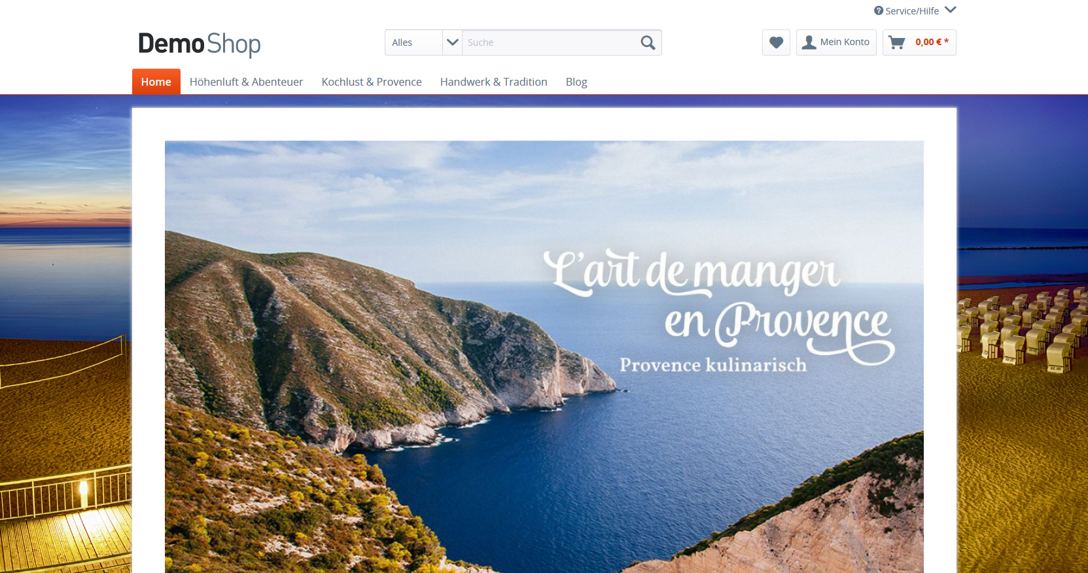Open Höhenluft & Abenteuer category
The image size is (1088, 573).
click(x=247, y=82)
